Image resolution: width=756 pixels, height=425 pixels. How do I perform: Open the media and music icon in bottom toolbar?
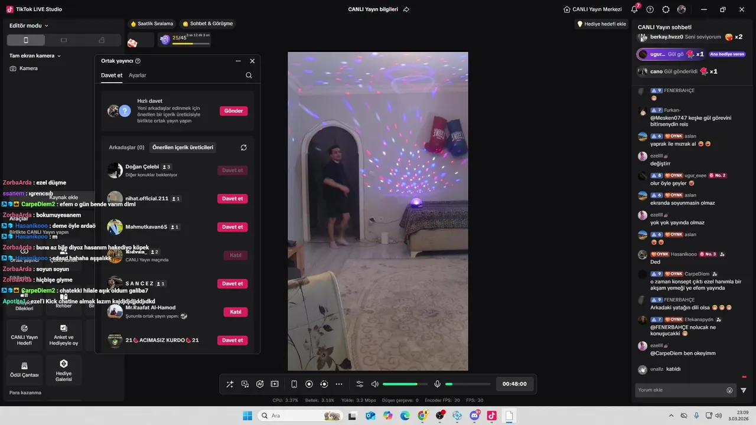(245, 384)
